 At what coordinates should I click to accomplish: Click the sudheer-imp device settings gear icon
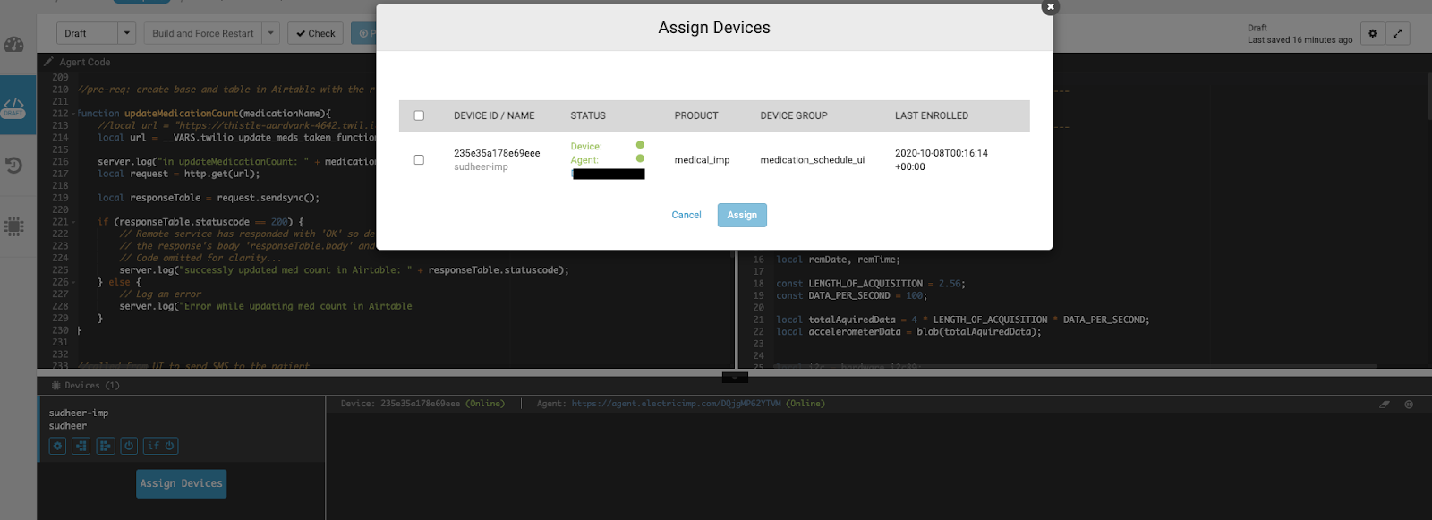tap(58, 446)
